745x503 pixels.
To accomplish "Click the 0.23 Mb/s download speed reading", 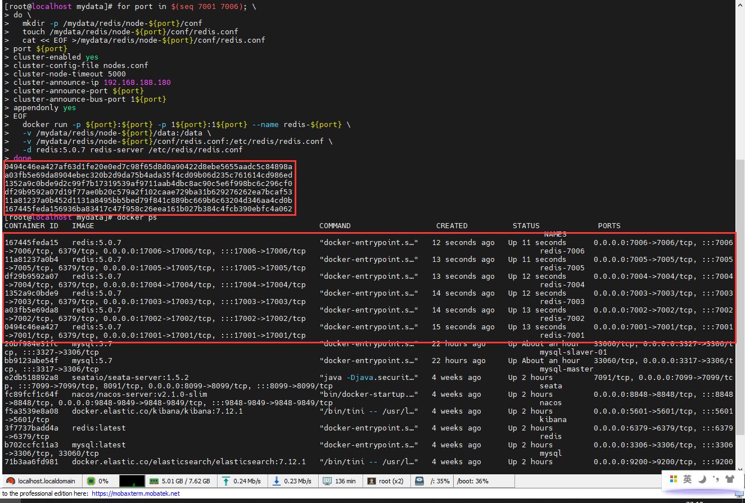I will 297,481.
